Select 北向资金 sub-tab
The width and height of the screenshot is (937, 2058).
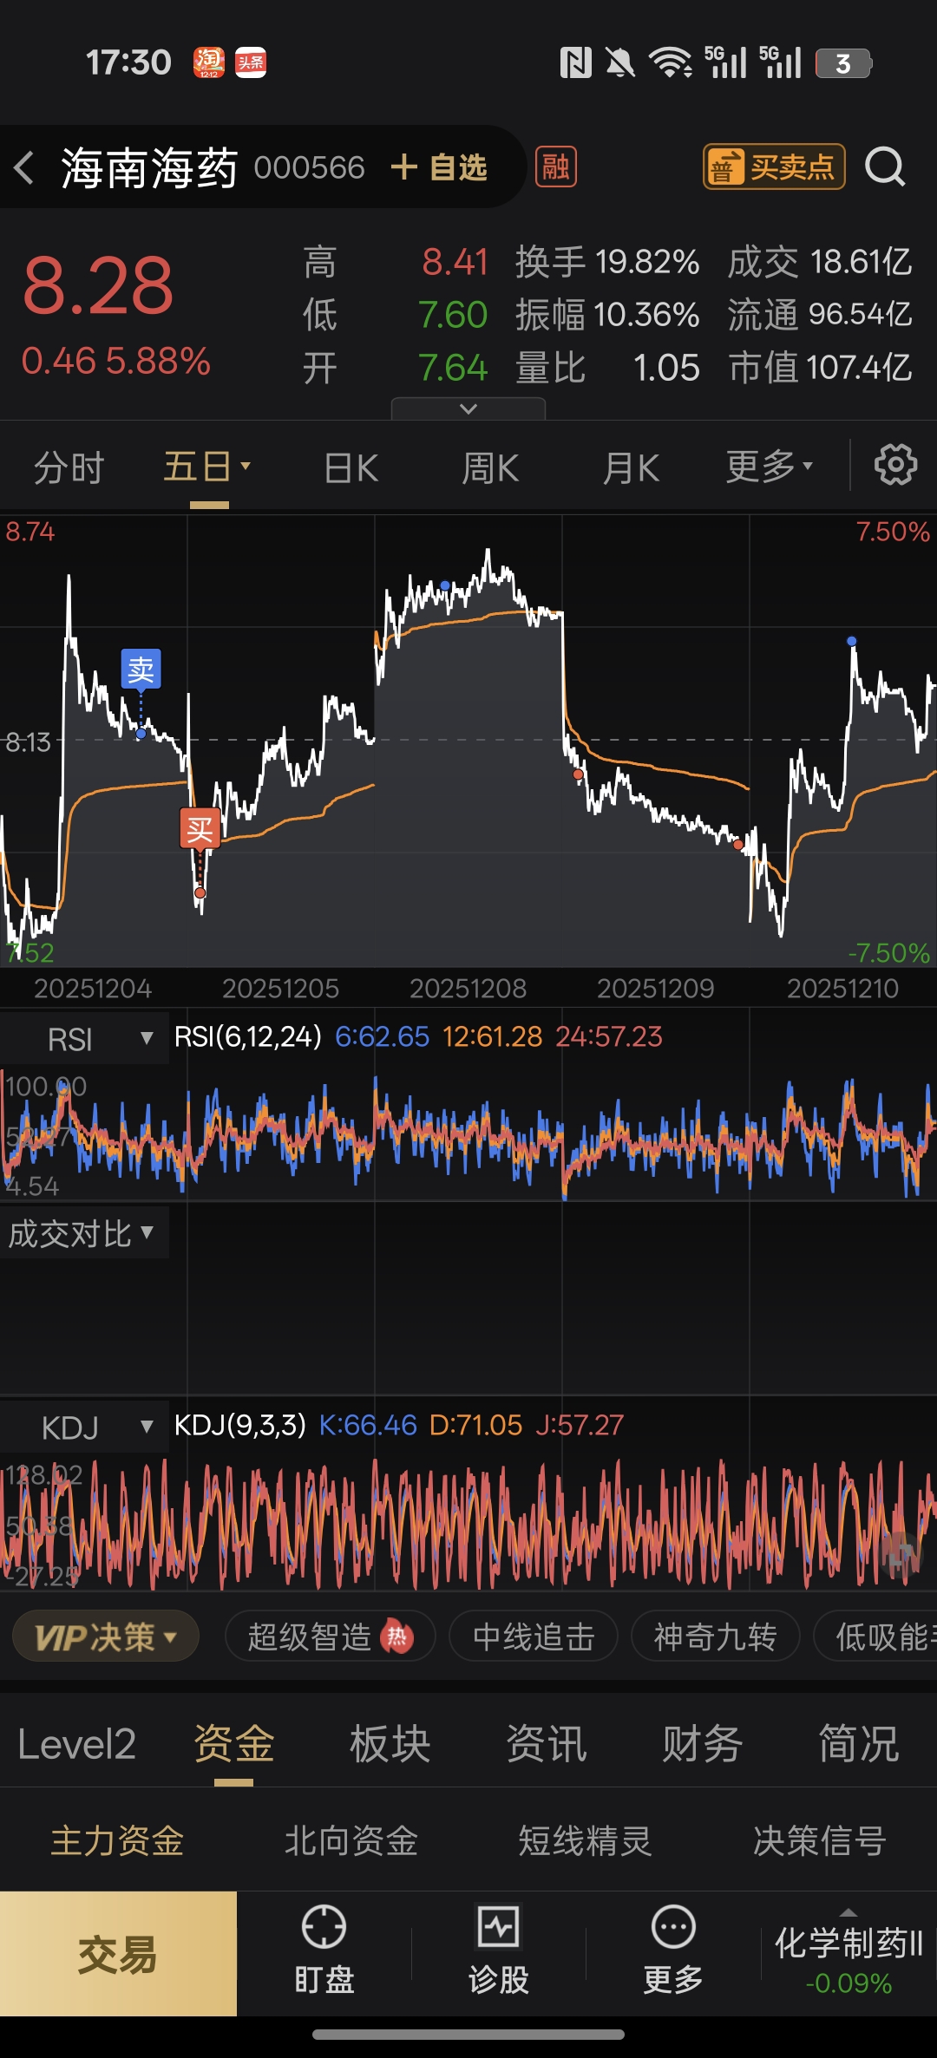[351, 1840]
